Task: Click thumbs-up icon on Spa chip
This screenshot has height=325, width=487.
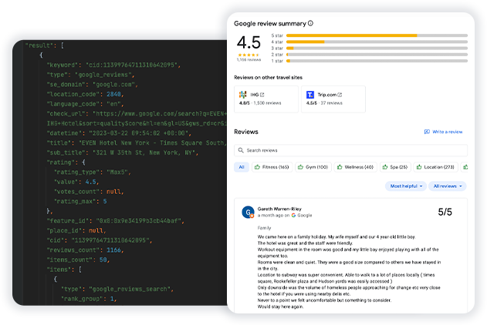Action: pyautogui.click(x=385, y=167)
